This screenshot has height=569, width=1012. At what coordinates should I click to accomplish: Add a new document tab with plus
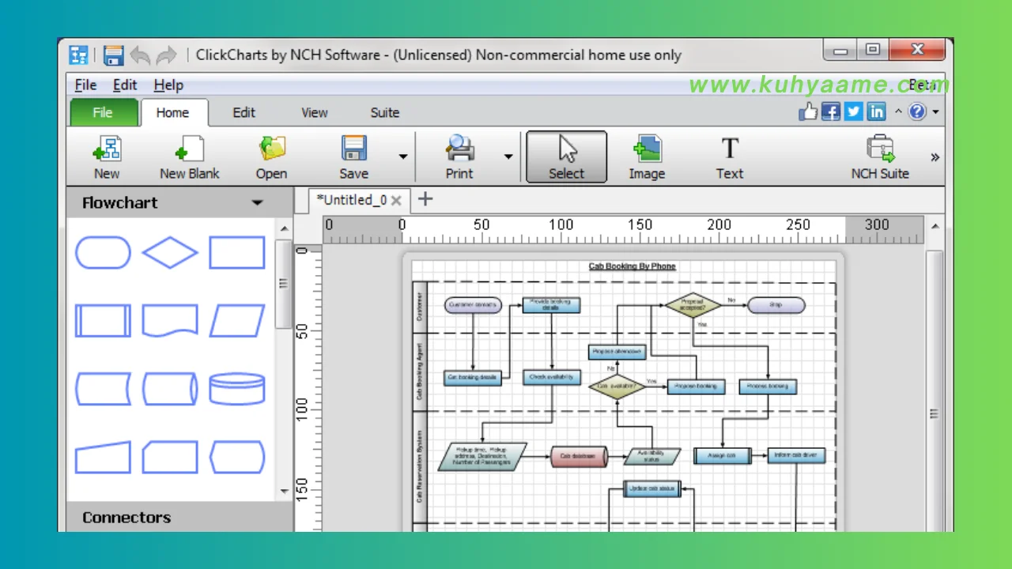click(x=425, y=199)
